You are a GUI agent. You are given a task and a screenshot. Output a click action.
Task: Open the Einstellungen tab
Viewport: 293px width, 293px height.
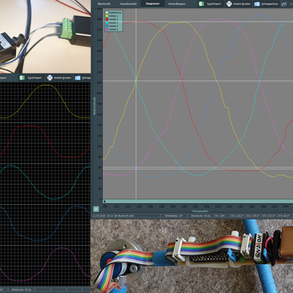point(177,3)
